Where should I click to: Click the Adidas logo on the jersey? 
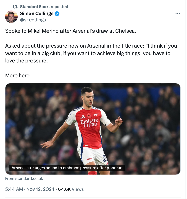coord(83,117)
